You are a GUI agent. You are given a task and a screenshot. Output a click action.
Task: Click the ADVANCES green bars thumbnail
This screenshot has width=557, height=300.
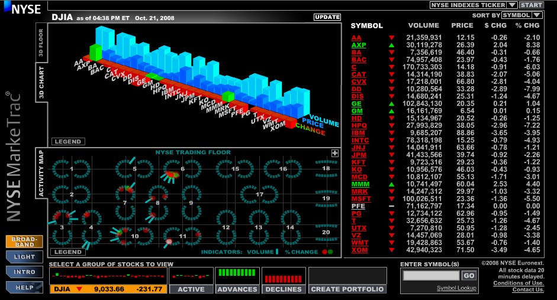point(237,276)
